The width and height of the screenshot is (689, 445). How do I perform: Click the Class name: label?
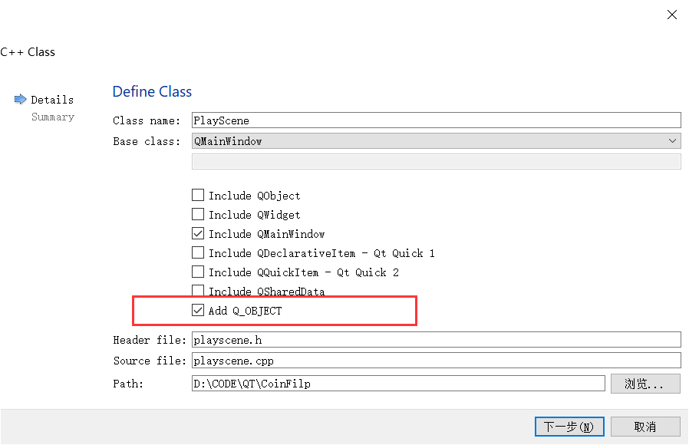[147, 120]
